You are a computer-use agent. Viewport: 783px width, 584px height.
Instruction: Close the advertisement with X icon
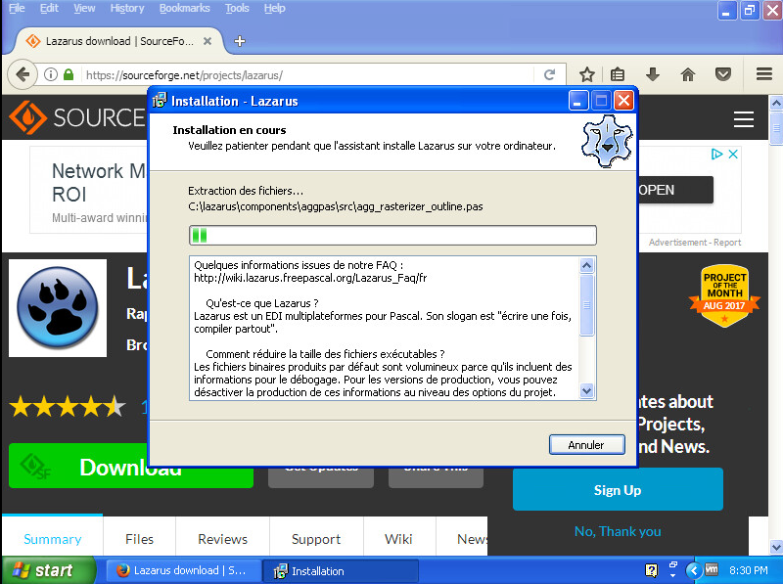pyautogui.click(x=733, y=154)
